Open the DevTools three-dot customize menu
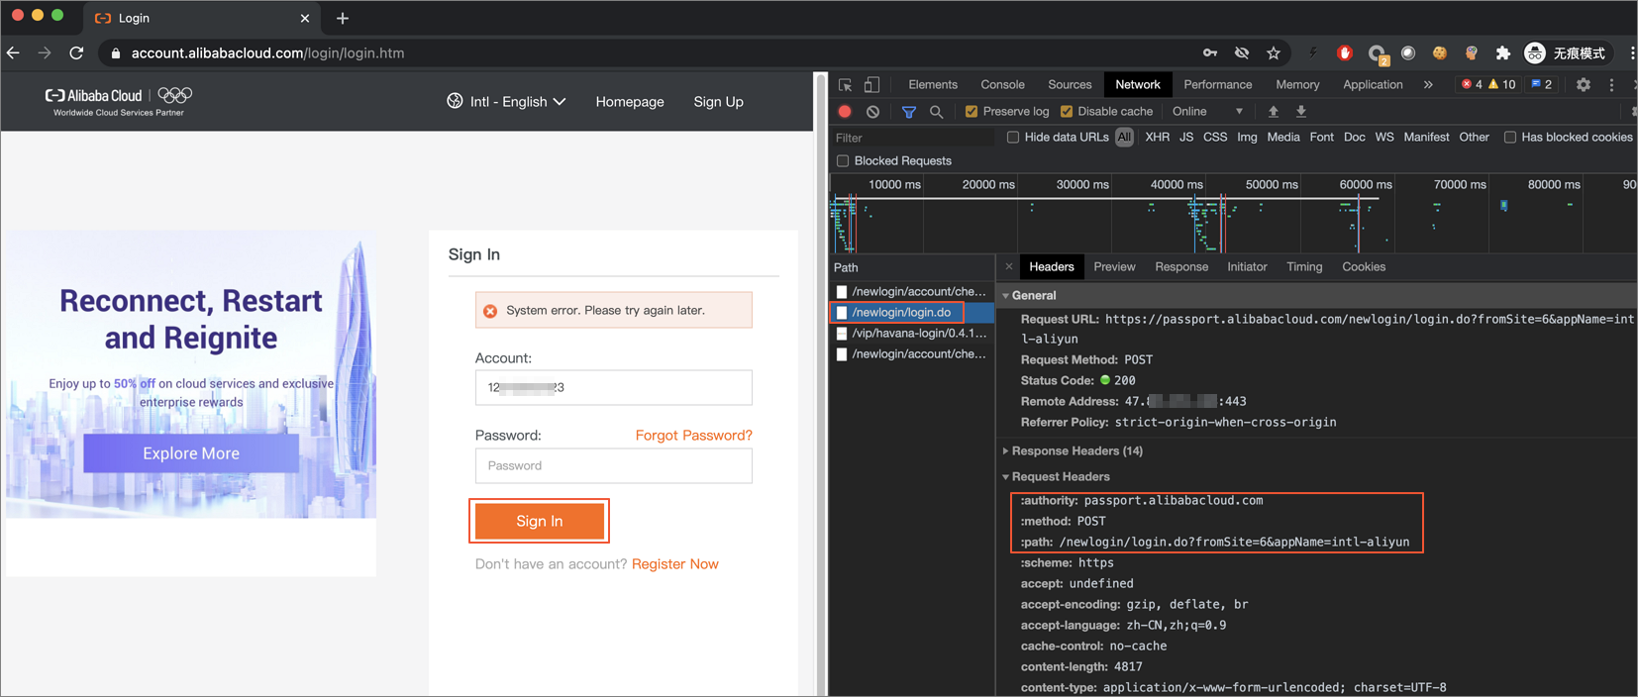Image resolution: width=1638 pixels, height=697 pixels. (1611, 85)
